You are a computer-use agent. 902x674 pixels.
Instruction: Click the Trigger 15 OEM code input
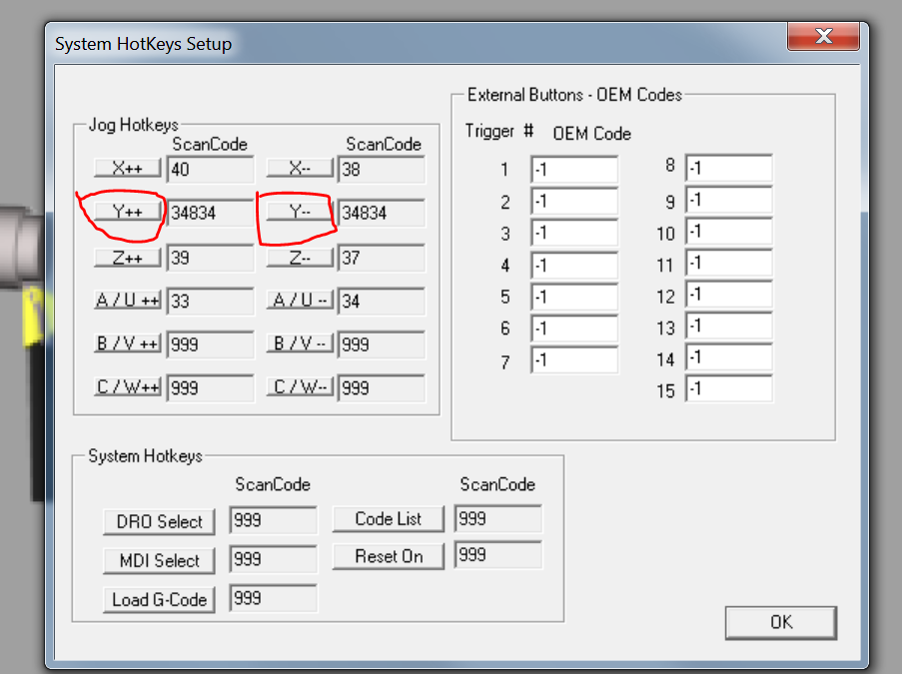[728, 389]
